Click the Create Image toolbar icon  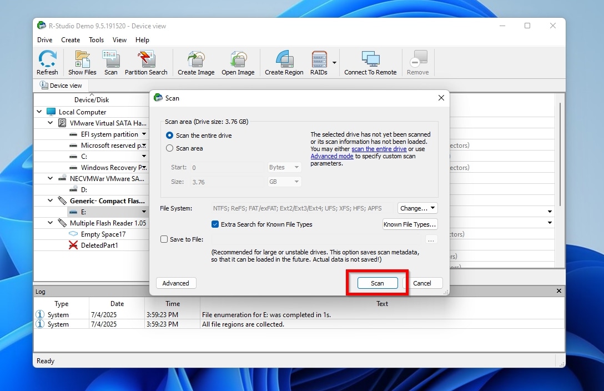click(x=196, y=62)
